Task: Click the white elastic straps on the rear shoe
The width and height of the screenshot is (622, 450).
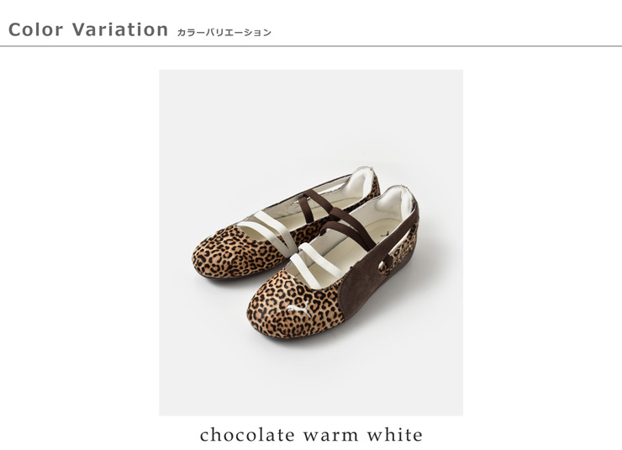Action: point(268,230)
